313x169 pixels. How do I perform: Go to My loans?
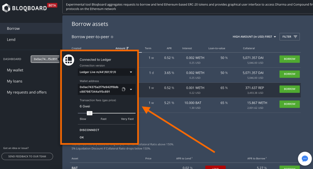[15, 81]
